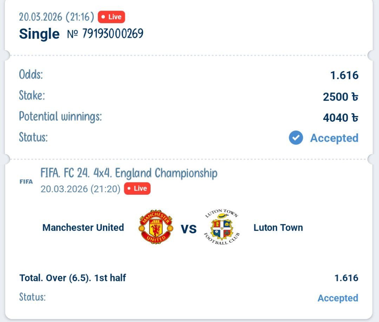Click the Manchester United club crest
379x322 pixels.
156,227
